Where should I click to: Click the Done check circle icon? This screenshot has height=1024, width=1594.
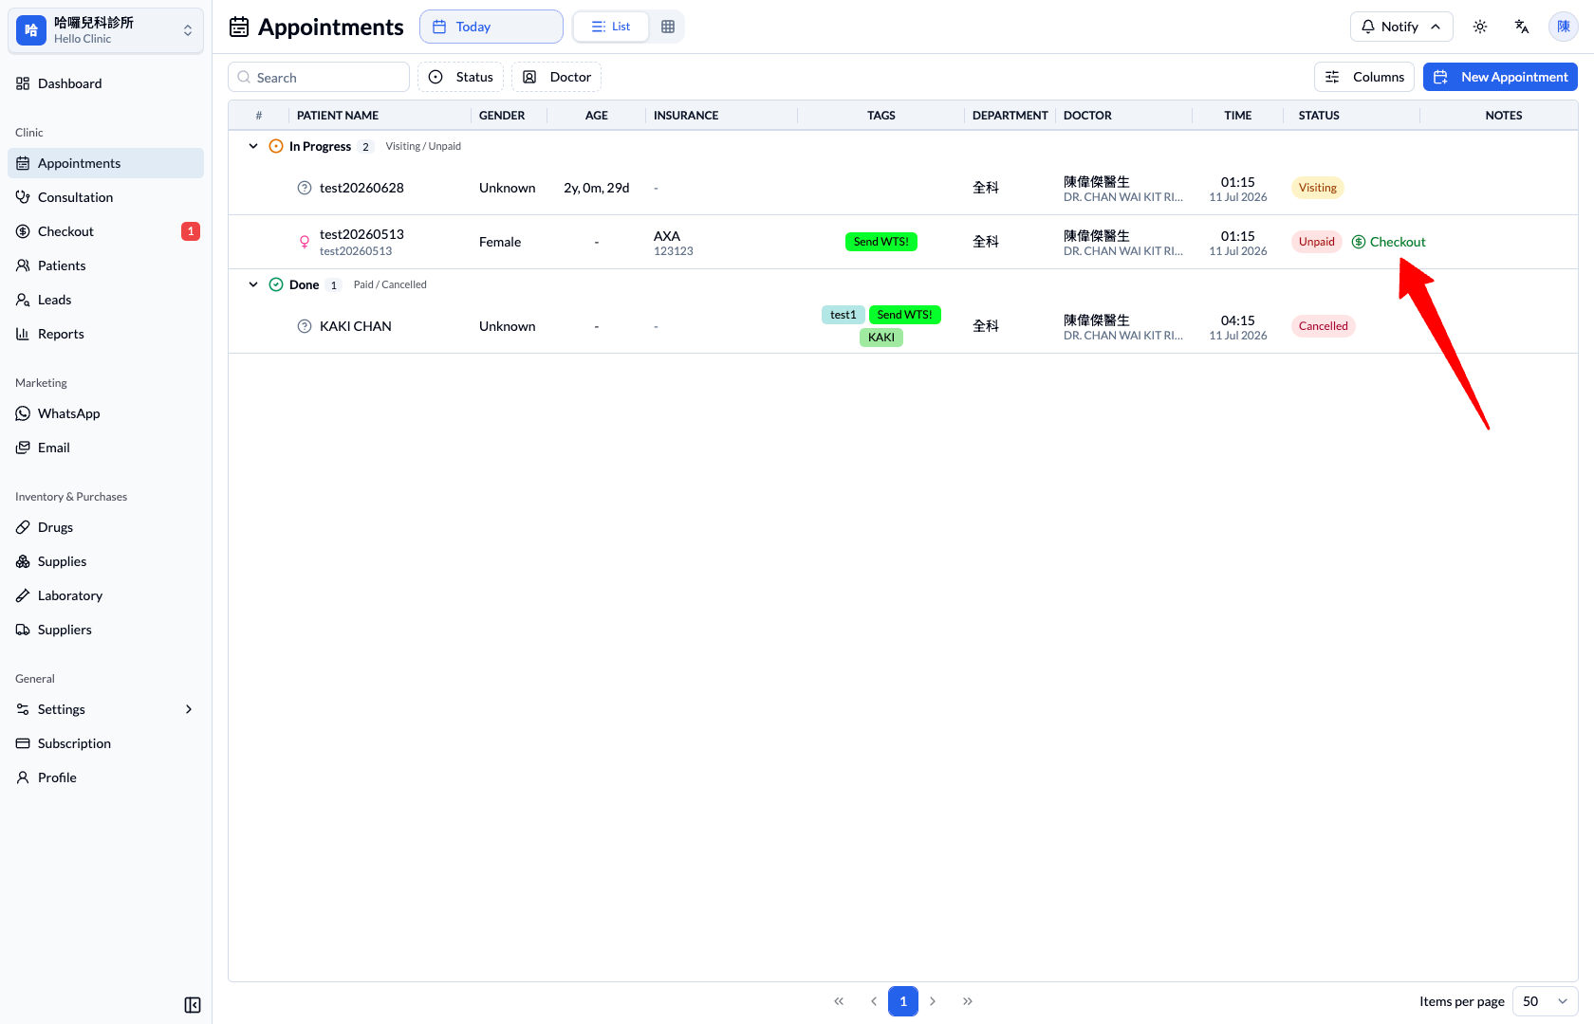[276, 284]
